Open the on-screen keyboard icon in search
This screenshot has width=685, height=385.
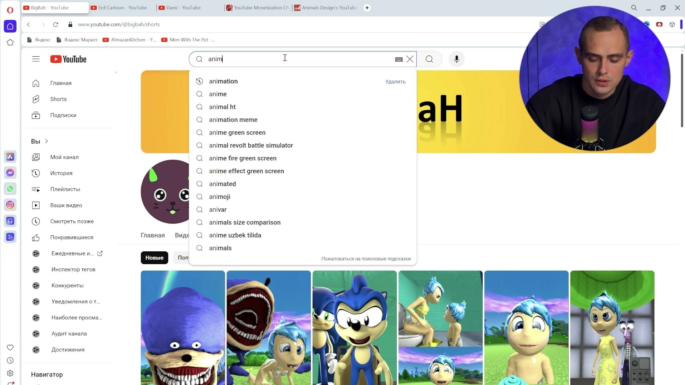tap(399, 60)
